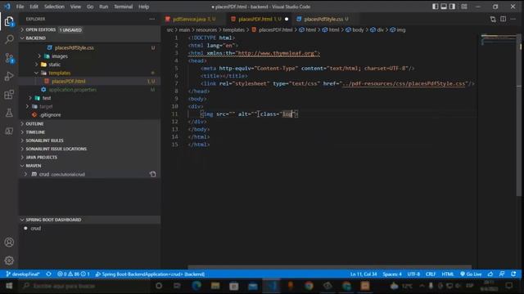Open the Help menu
Viewport: 524px width, 294px height.
pyautogui.click(x=144, y=7)
